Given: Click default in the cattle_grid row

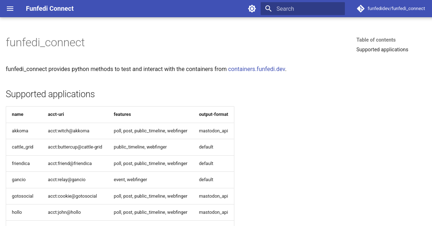Looking at the screenshot, I should [206, 147].
